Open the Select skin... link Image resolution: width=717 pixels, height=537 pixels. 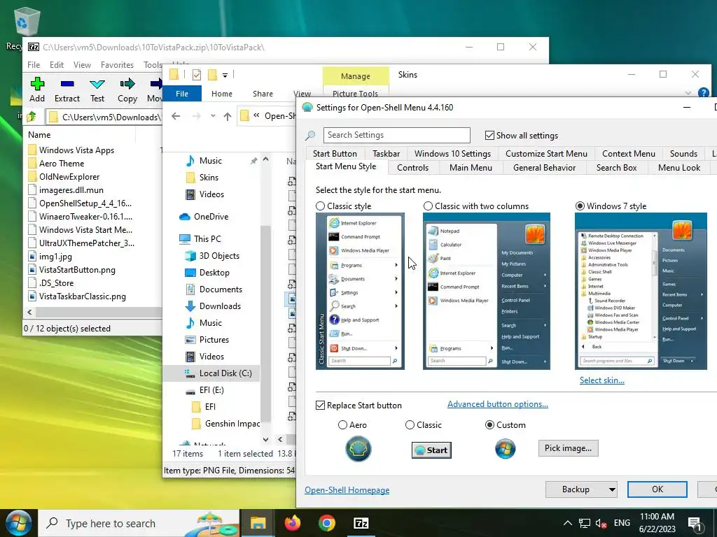[x=601, y=380]
